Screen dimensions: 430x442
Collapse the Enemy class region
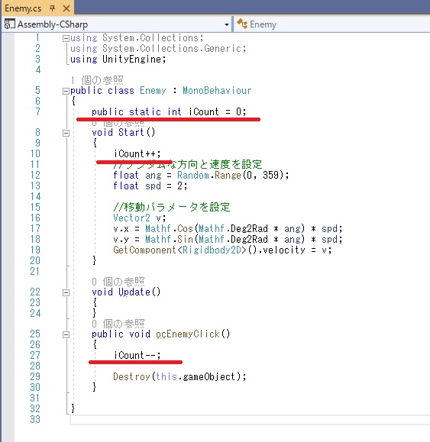click(66, 91)
